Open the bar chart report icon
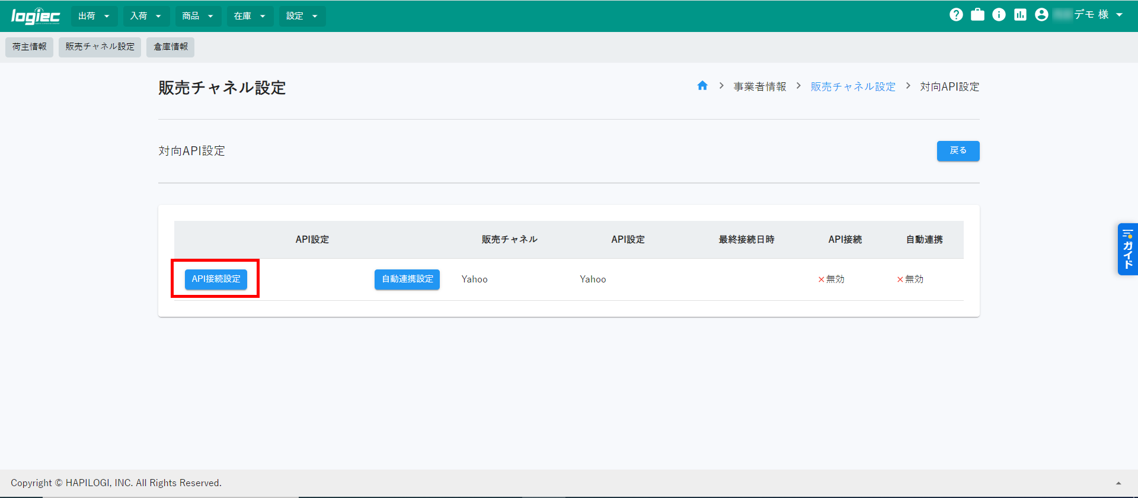Viewport: 1138px width, 498px height. point(1020,15)
